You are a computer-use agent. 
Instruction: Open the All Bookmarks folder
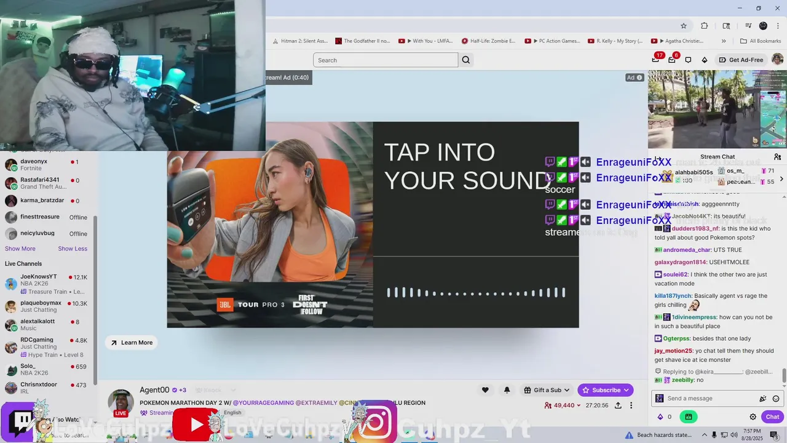[x=761, y=41]
